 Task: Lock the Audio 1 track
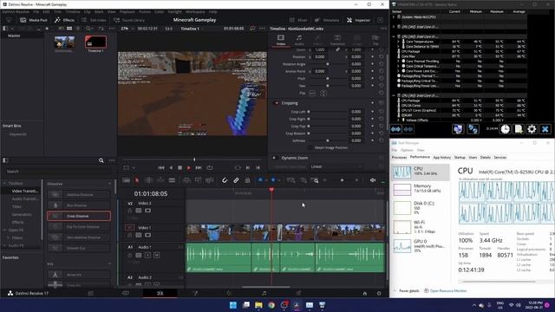tap(129, 255)
